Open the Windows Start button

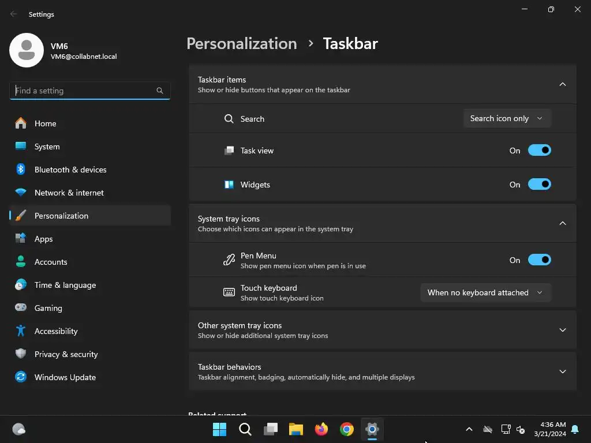[219, 429]
